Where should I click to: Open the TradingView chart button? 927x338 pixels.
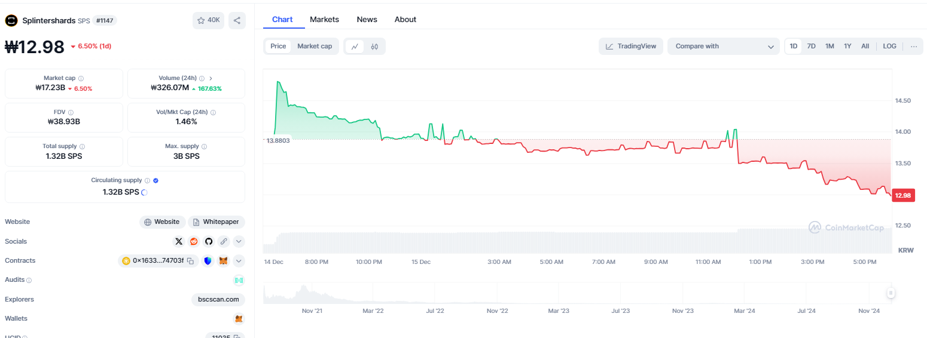631,46
